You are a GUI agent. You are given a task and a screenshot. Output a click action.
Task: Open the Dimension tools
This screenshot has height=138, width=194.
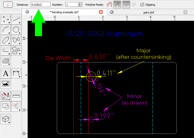16,74
